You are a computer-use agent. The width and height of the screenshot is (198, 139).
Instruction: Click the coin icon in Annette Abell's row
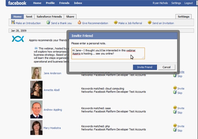pos(175,88)
